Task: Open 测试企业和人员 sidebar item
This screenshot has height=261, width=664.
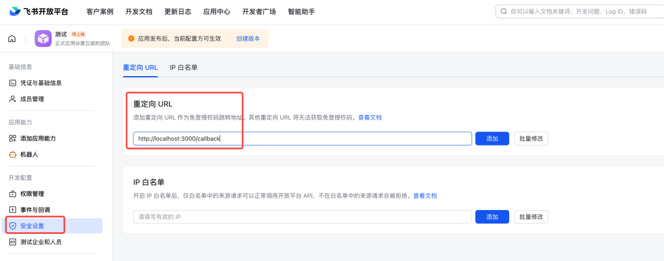Action: 41,242
